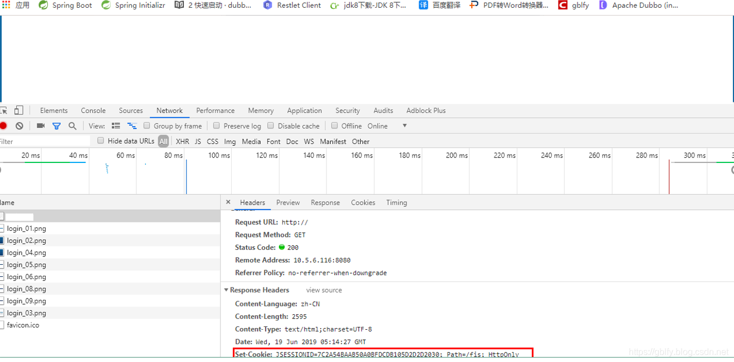Screen dimensions: 734x362
Task: Click the 100 ms timeline marker
Action: tap(219, 156)
